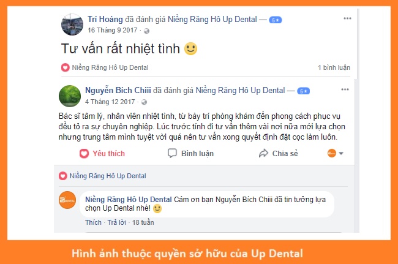Screen dimensions: 398x264
Task: Expand the post-as page selector dropdown arrow
Action: click(341, 153)
